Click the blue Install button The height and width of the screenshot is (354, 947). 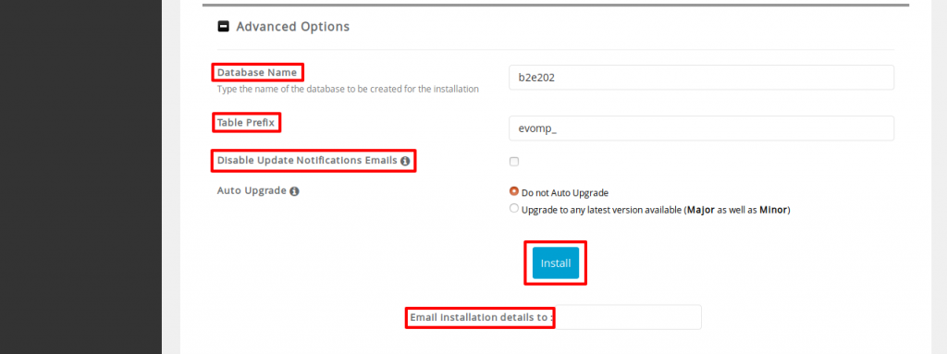click(556, 262)
